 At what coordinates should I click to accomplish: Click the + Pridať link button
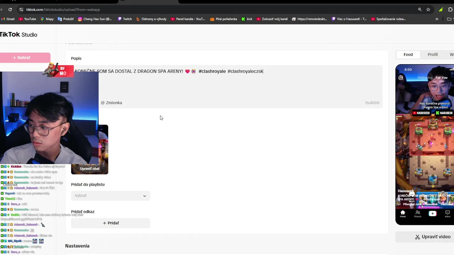[110, 223]
